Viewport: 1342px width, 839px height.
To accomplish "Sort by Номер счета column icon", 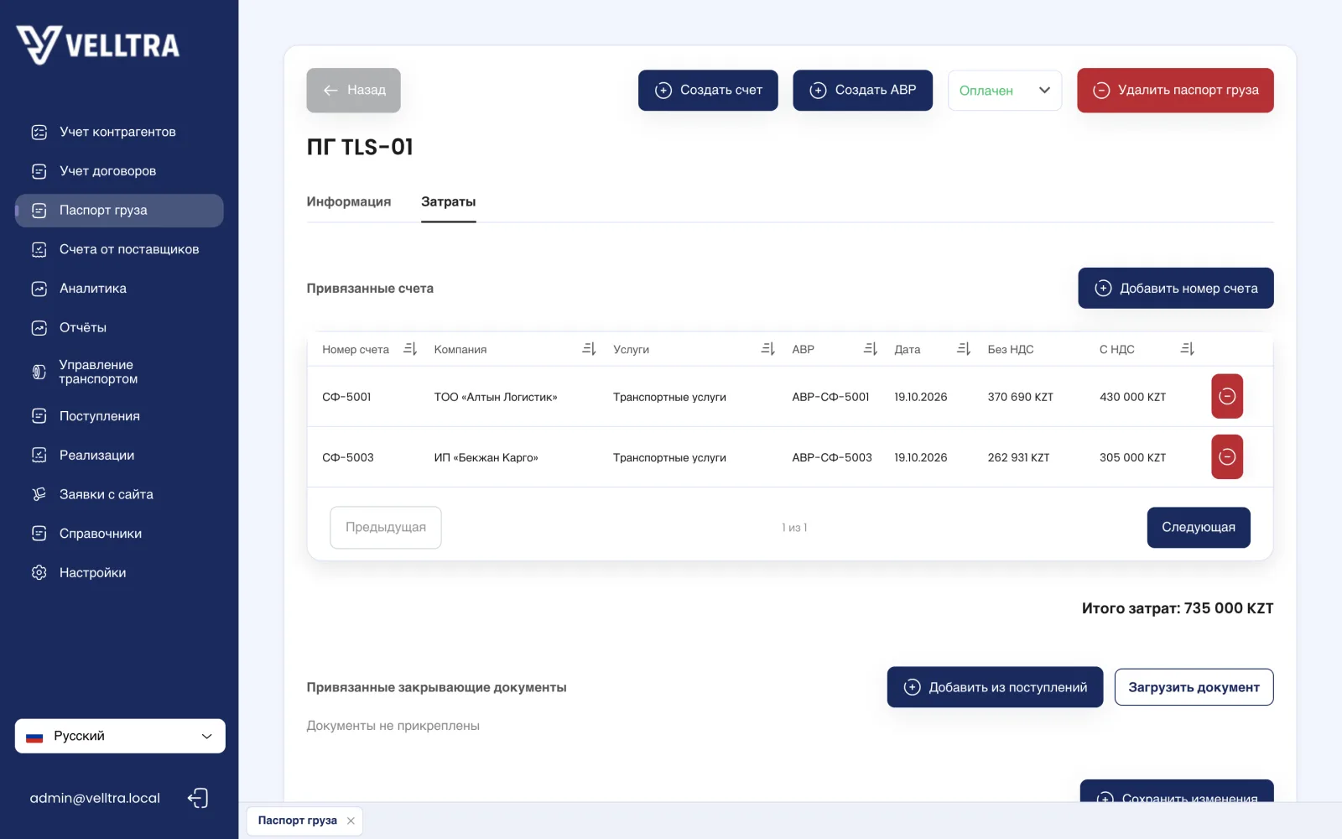I will click(x=410, y=349).
